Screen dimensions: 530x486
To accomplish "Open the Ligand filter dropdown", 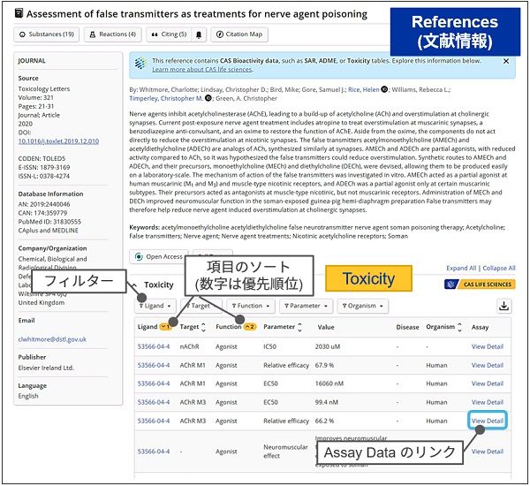I will (x=155, y=306).
